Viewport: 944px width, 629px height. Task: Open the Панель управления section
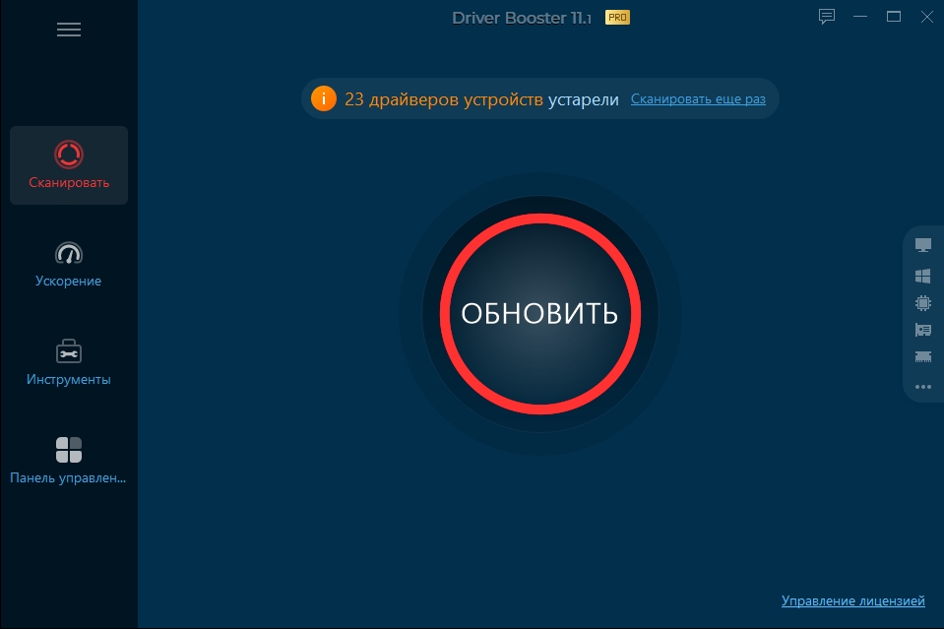(69, 461)
